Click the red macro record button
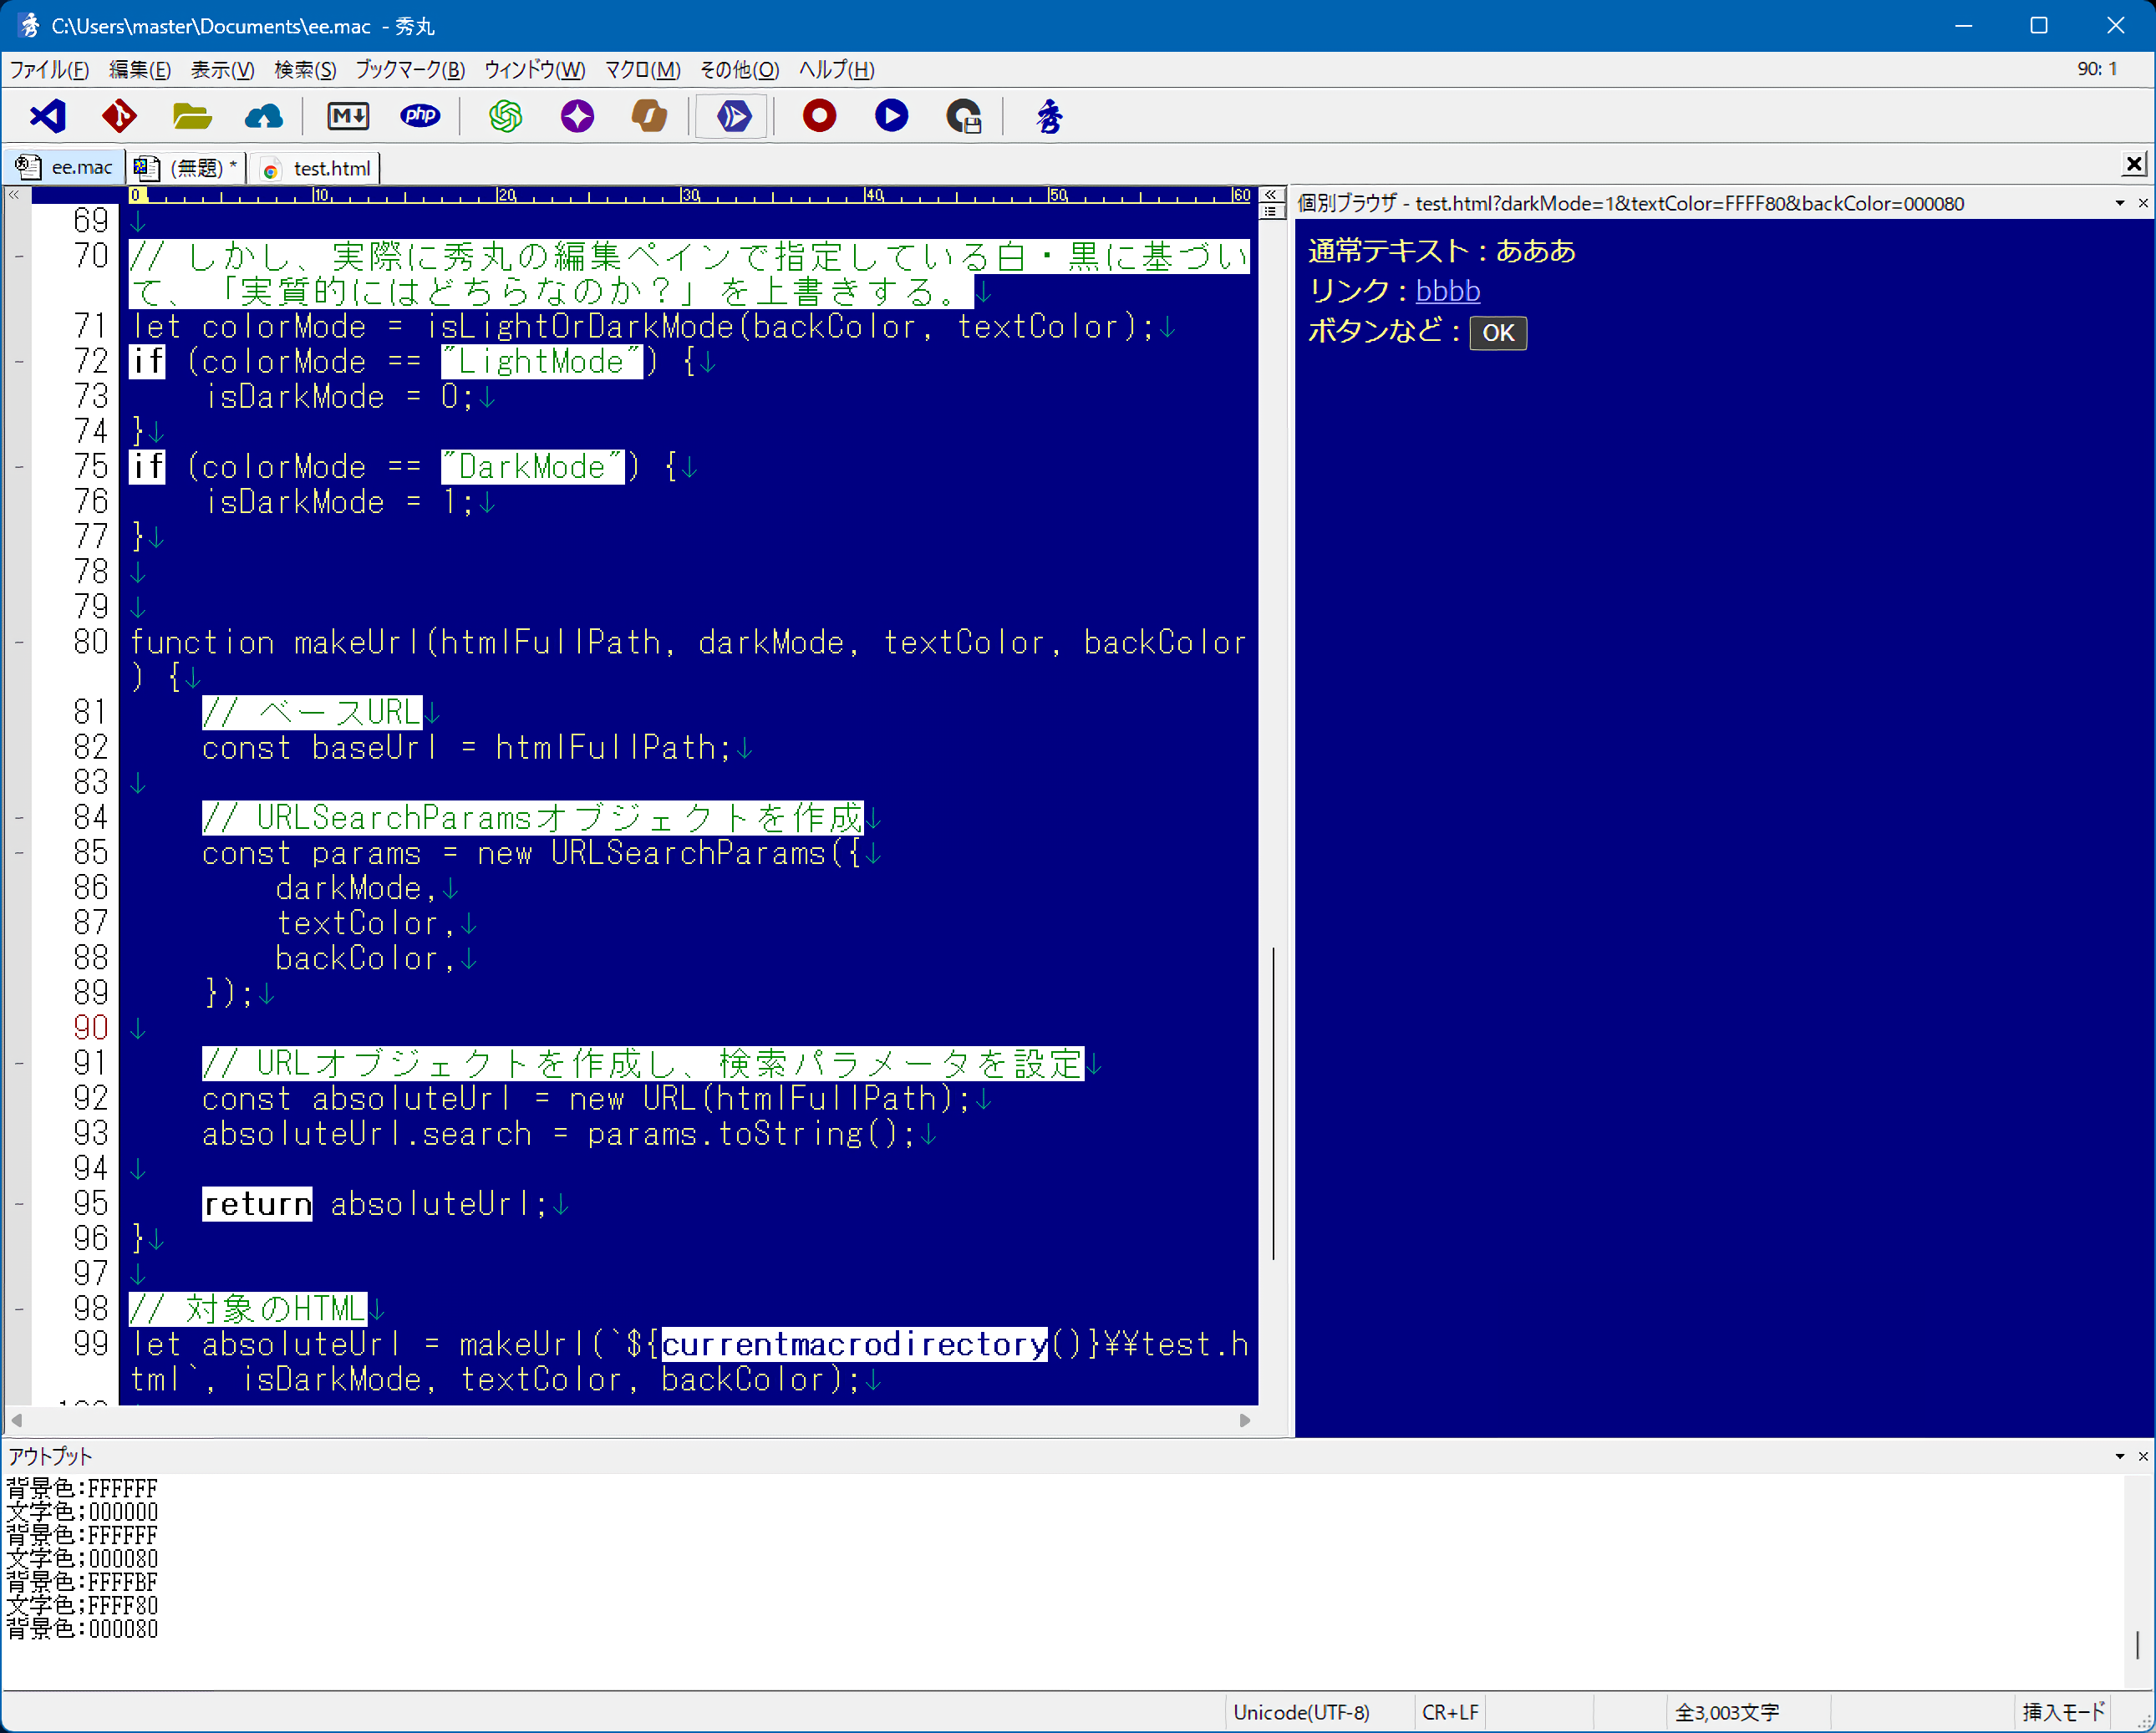 (x=819, y=117)
